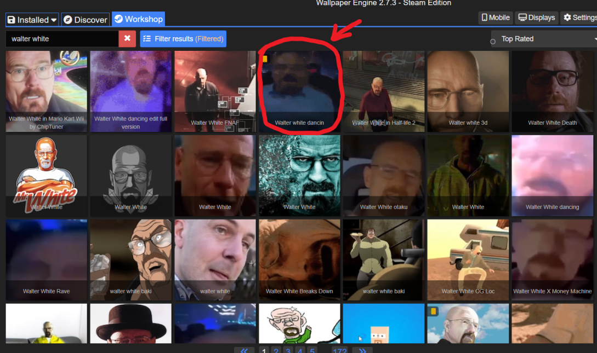The width and height of the screenshot is (597, 353).
Task: Open the 'Walter White OG Loc' wallpaper
Action: tap(468, 260)
